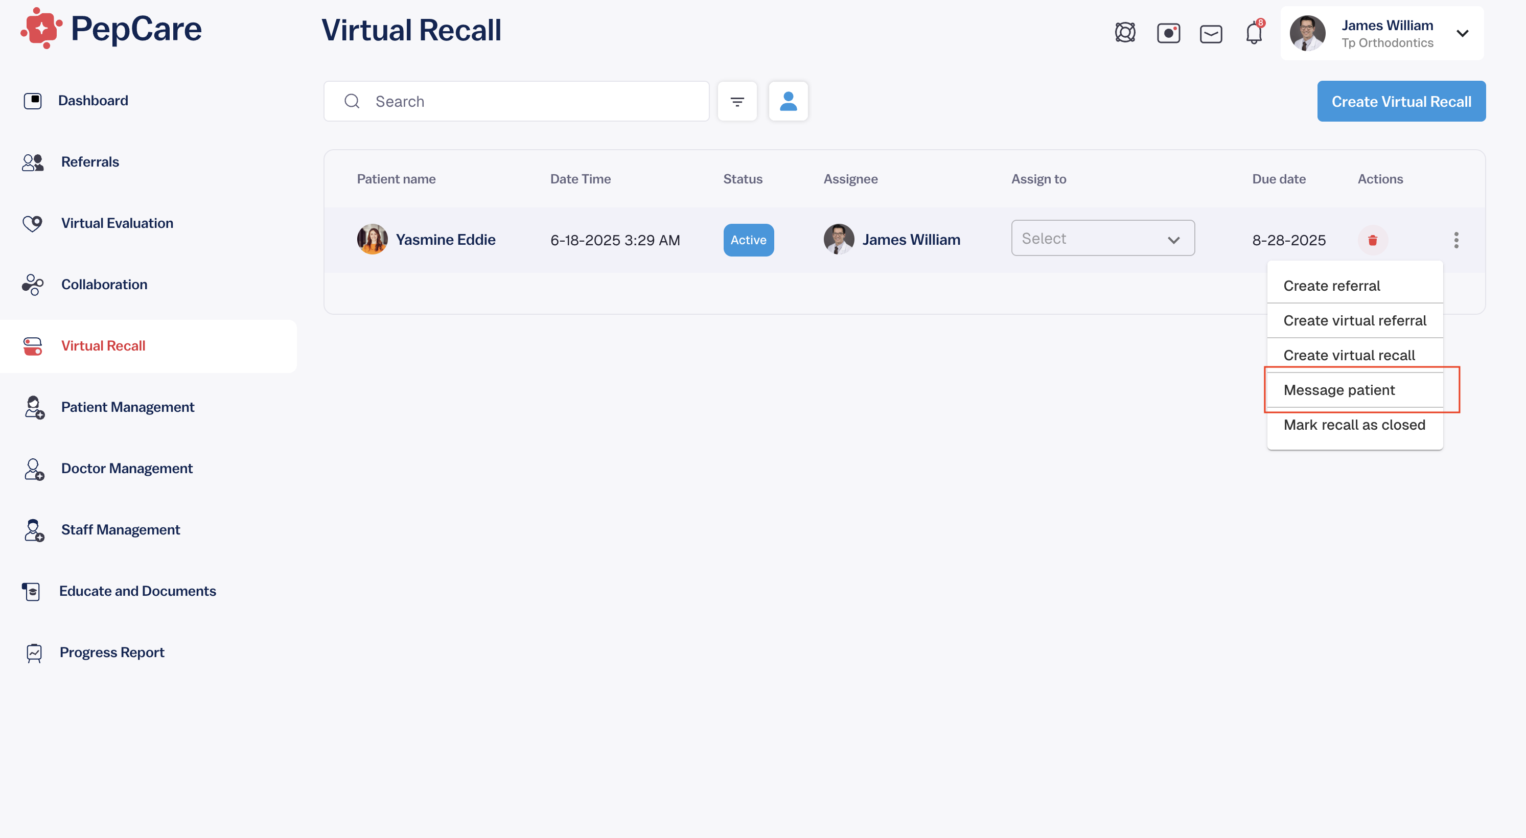This screenshot has height=838, width=1526.
Task: Click the due date 8-28-2025
Action: coord(1288,240)
